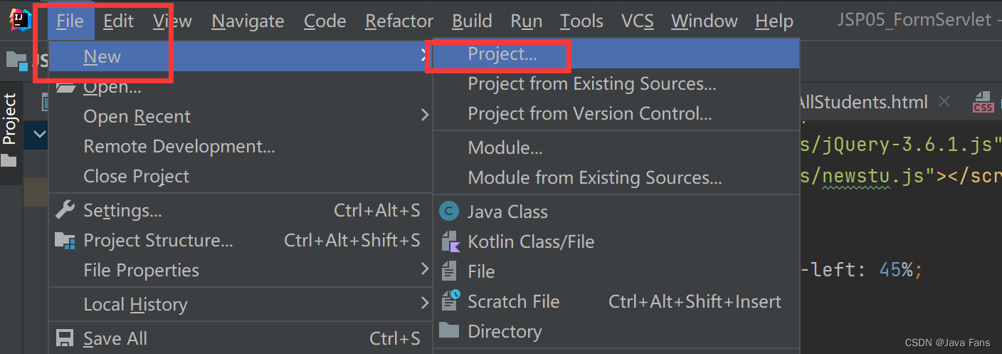The height and width of the screenshot is (354, 1002).
Task: Switch to the AllStudents.html tab
Action: tap(863, 102)
